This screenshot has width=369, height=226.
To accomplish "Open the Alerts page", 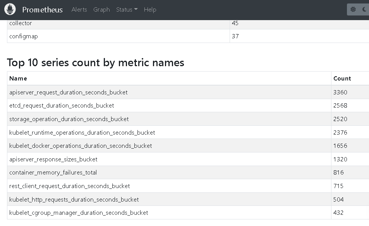I will (x=79, y=10).
